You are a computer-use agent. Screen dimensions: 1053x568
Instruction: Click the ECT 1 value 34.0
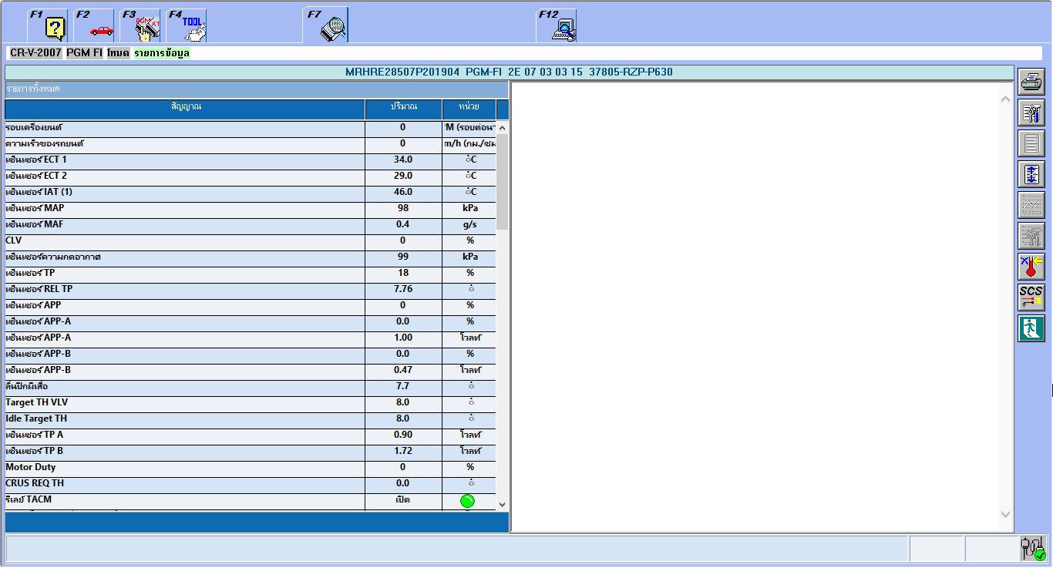(403, 160)
